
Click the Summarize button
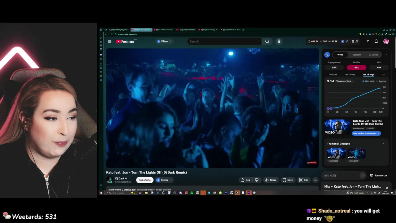coord(378,176)
